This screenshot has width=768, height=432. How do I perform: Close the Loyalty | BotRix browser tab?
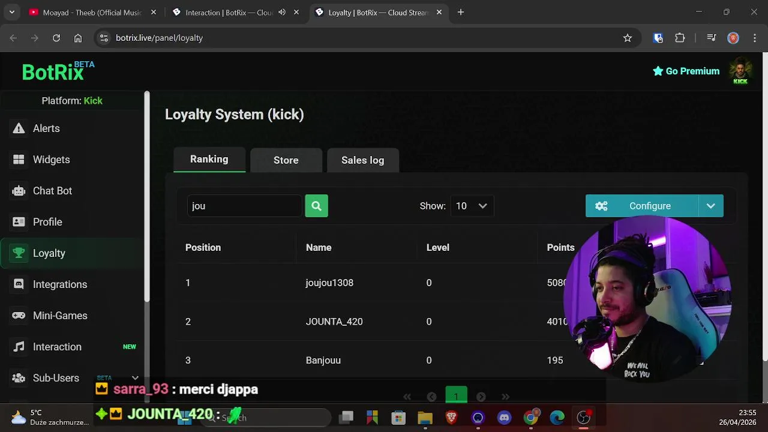(x=440, y=12)
